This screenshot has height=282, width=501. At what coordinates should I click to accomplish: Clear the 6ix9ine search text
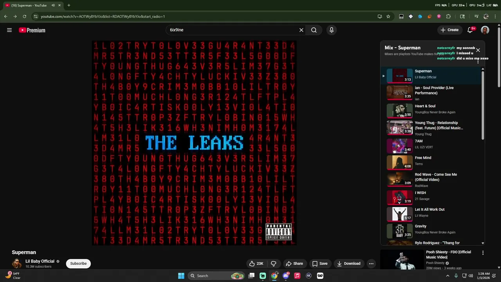point(301,30)
